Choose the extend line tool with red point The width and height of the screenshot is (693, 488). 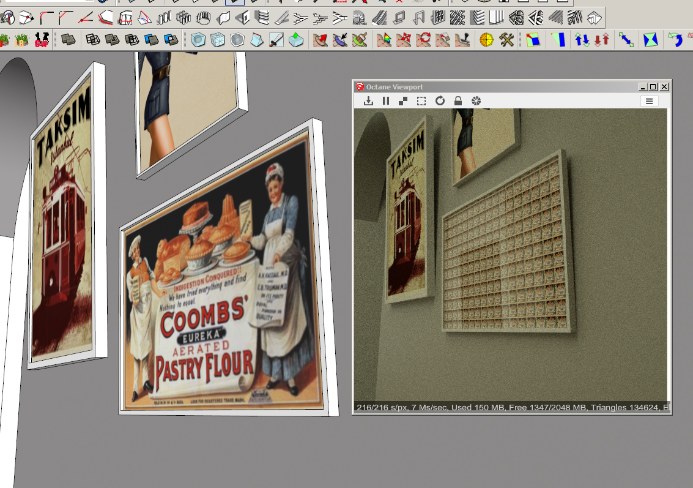85,18
